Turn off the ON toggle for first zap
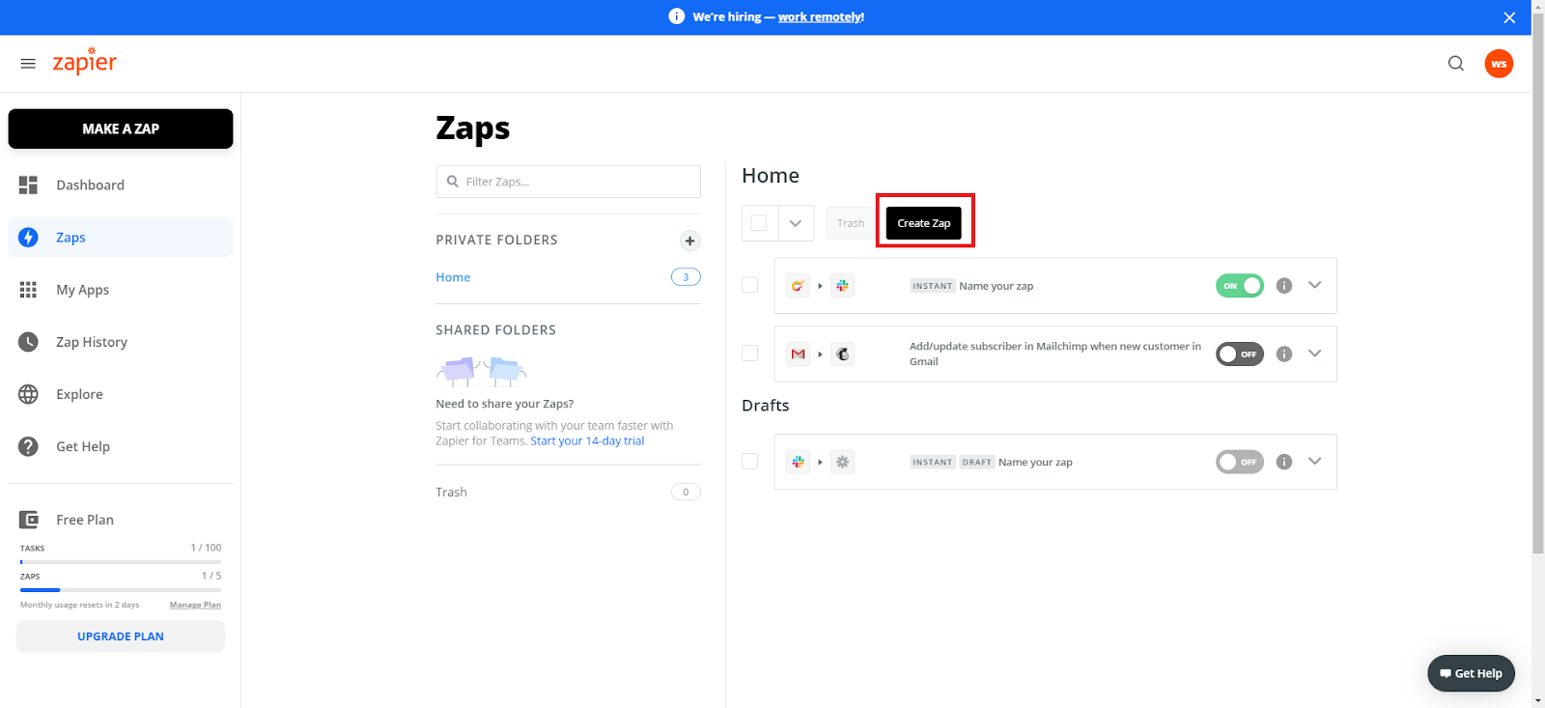The height and width of the screenshot is (708, 1545). point(1240,286)
